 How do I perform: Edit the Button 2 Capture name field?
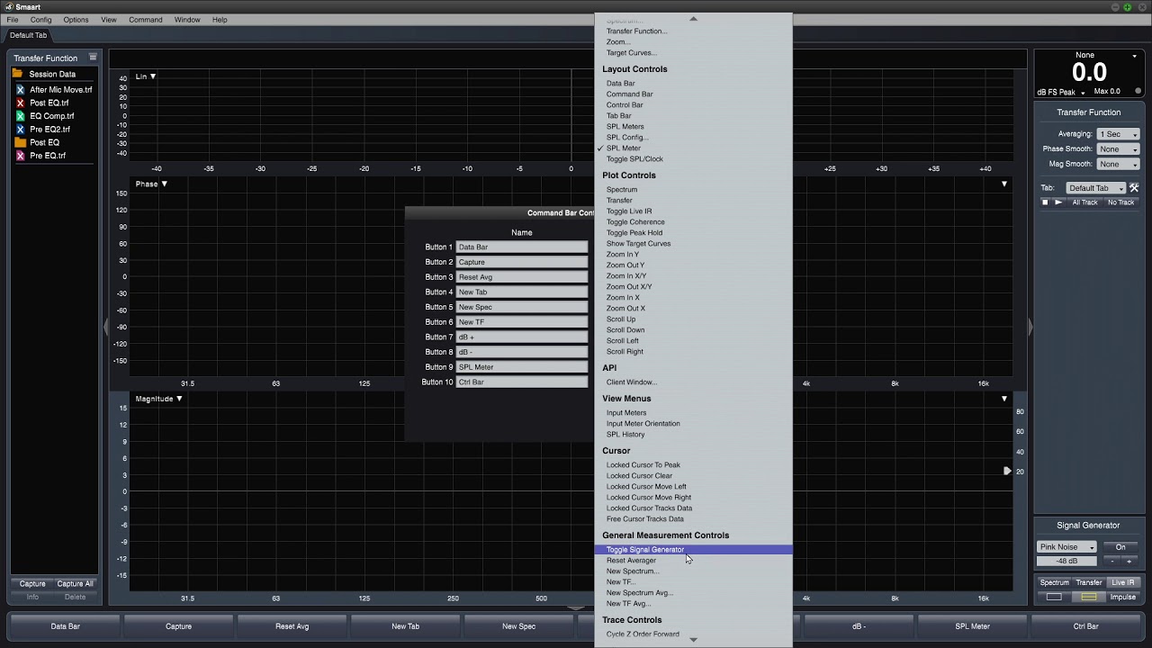(x=522, y=262)
